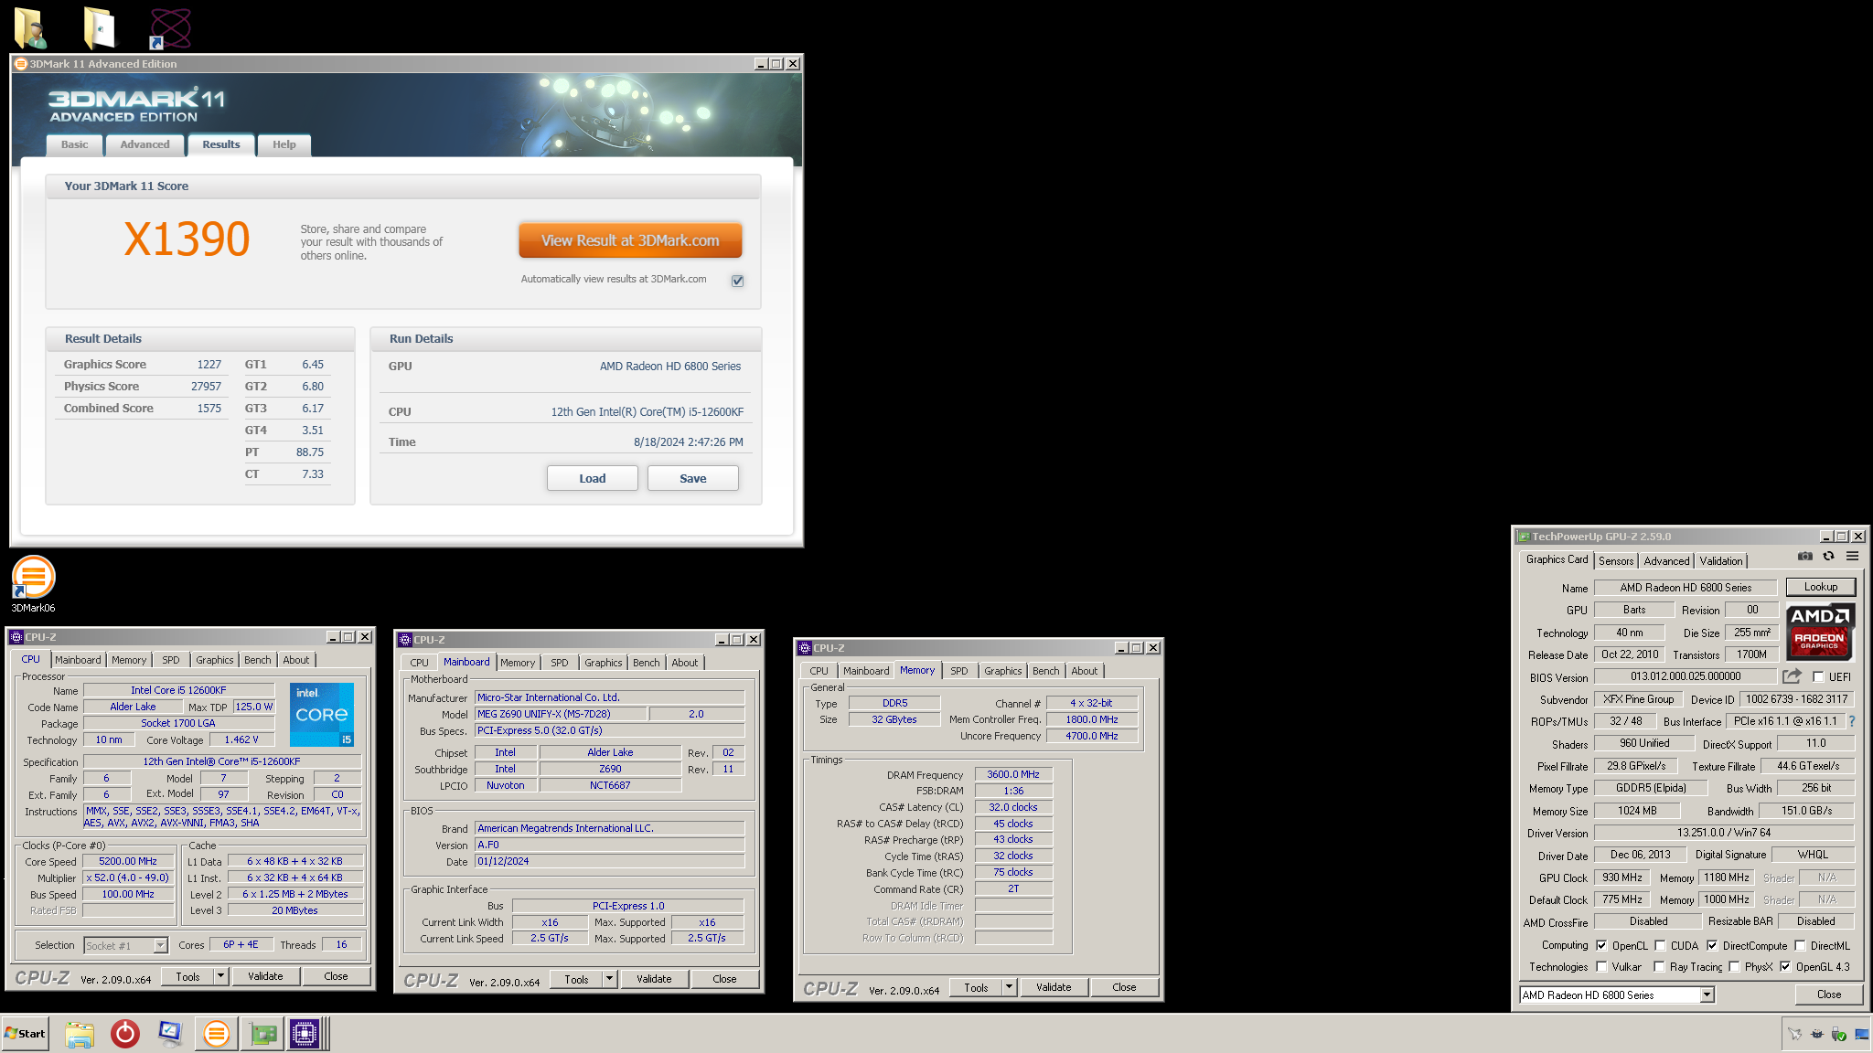Click the motherboard Model field MEG Z690 UNIFY-X
This screenshot has height=1053, width=1873.
562,714
